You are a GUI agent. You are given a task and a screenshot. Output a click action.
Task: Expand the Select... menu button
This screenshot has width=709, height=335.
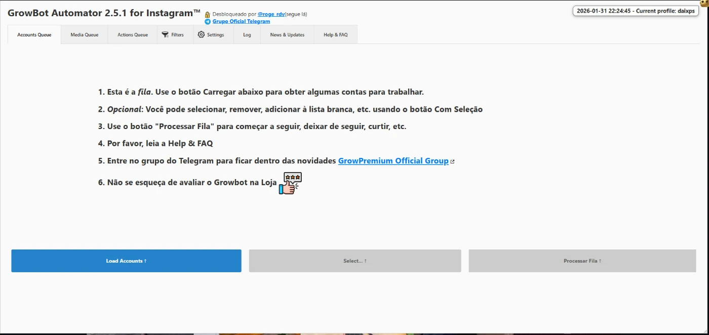tap(354, 261)
